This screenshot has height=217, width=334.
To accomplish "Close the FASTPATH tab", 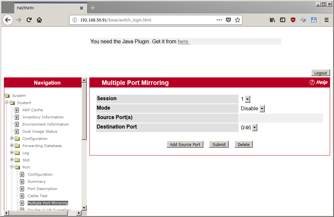I will [x=81, y=8].
